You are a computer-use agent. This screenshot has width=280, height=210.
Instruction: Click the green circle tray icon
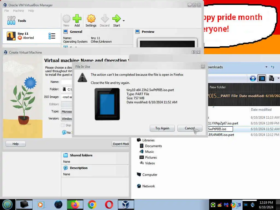(213, 205)
